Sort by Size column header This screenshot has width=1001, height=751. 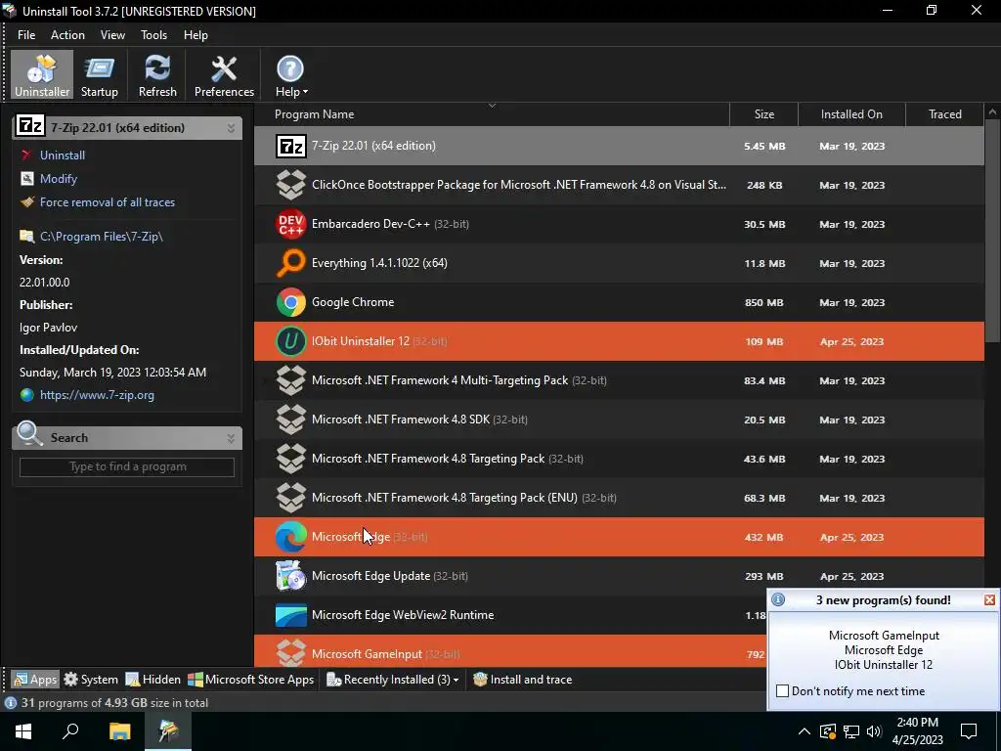pyautogui.click(x=764, y=114)
